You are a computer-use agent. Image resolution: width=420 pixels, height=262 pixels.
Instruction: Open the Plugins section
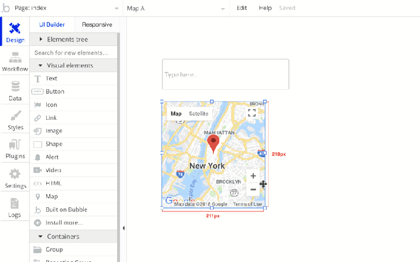pos(15,149)
